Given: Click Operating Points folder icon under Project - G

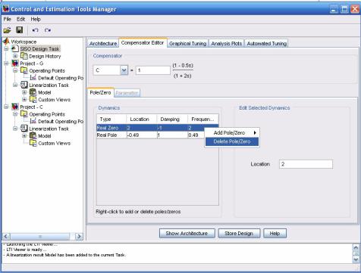Looking at the screenshot, I should [x=24, y=70].
